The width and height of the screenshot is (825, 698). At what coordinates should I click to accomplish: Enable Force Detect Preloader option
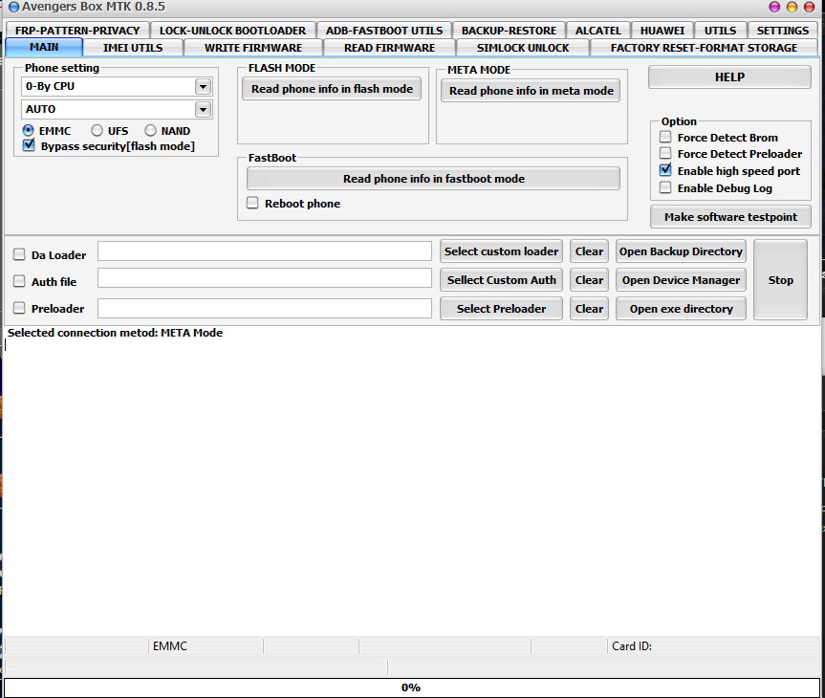pos(665,154)
